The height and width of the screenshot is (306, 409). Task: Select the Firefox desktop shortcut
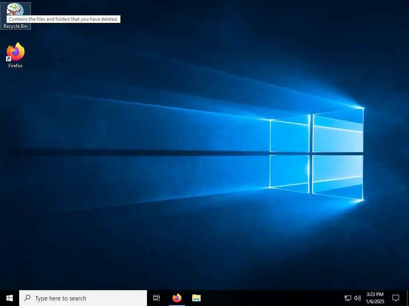16,55
